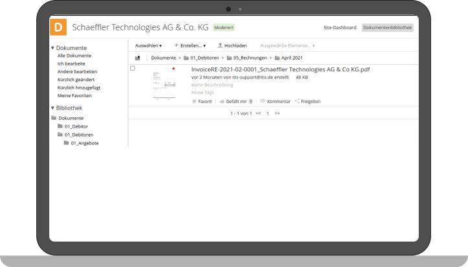The width and height of the screenshot is (468, 267).
Task: Switch to the Dokumentenbibliothek tab
Action: (388, 27)
